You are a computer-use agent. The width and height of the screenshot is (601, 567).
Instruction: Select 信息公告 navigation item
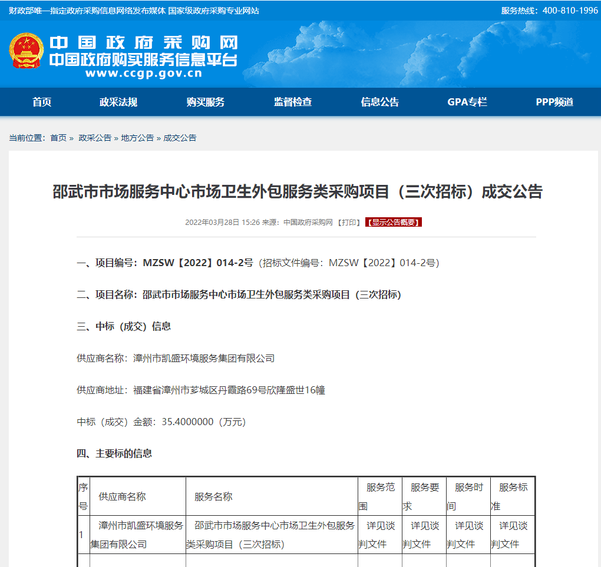click(380, 102)
